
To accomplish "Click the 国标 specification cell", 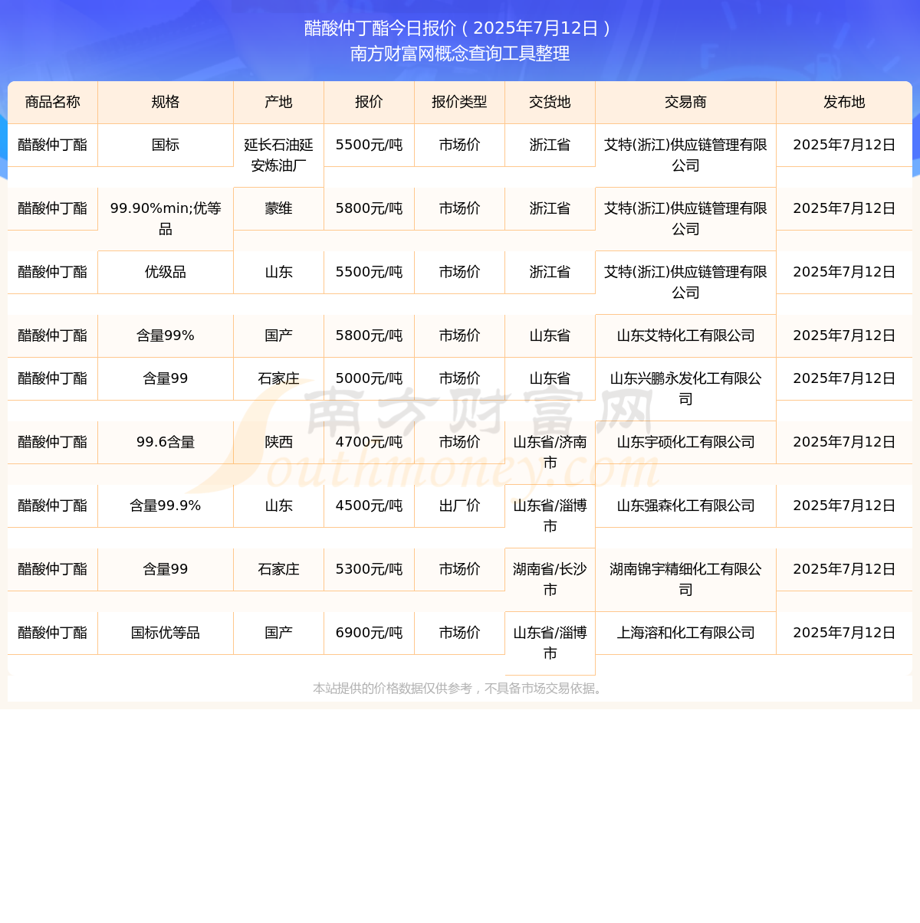I will [x=166, y=145].
